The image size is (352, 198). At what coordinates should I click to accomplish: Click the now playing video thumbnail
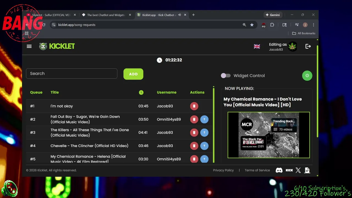269,135
